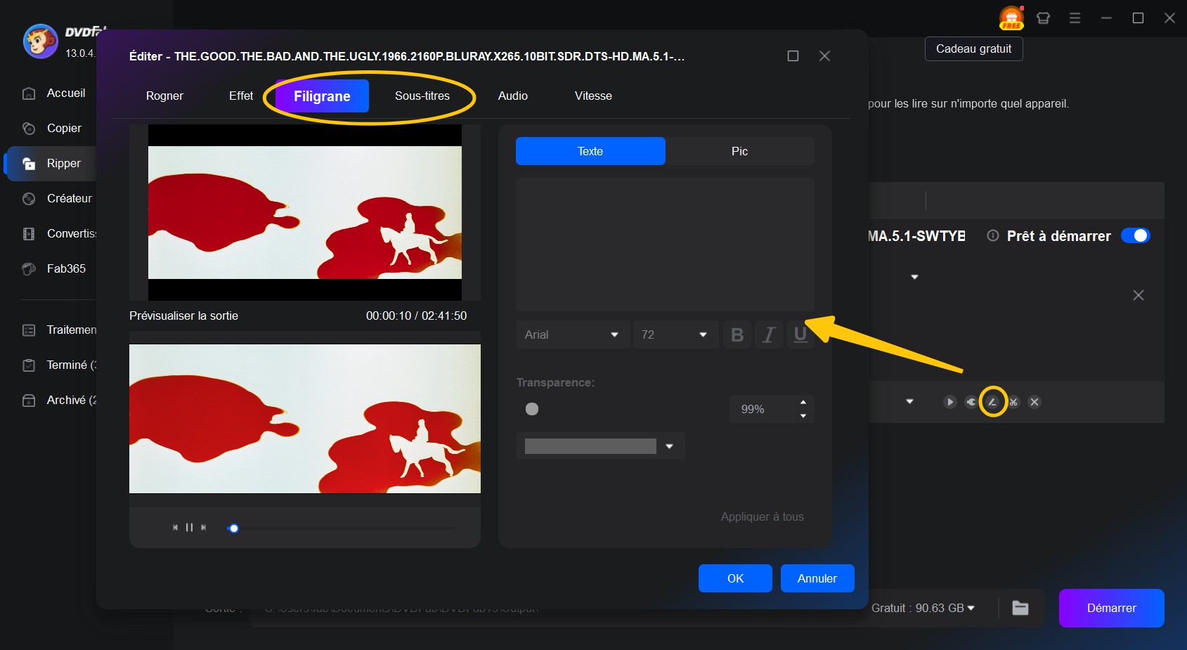The image size is (1187, 650).
Task: Switch to the Effet tab
Action: (x=241, y=96)
